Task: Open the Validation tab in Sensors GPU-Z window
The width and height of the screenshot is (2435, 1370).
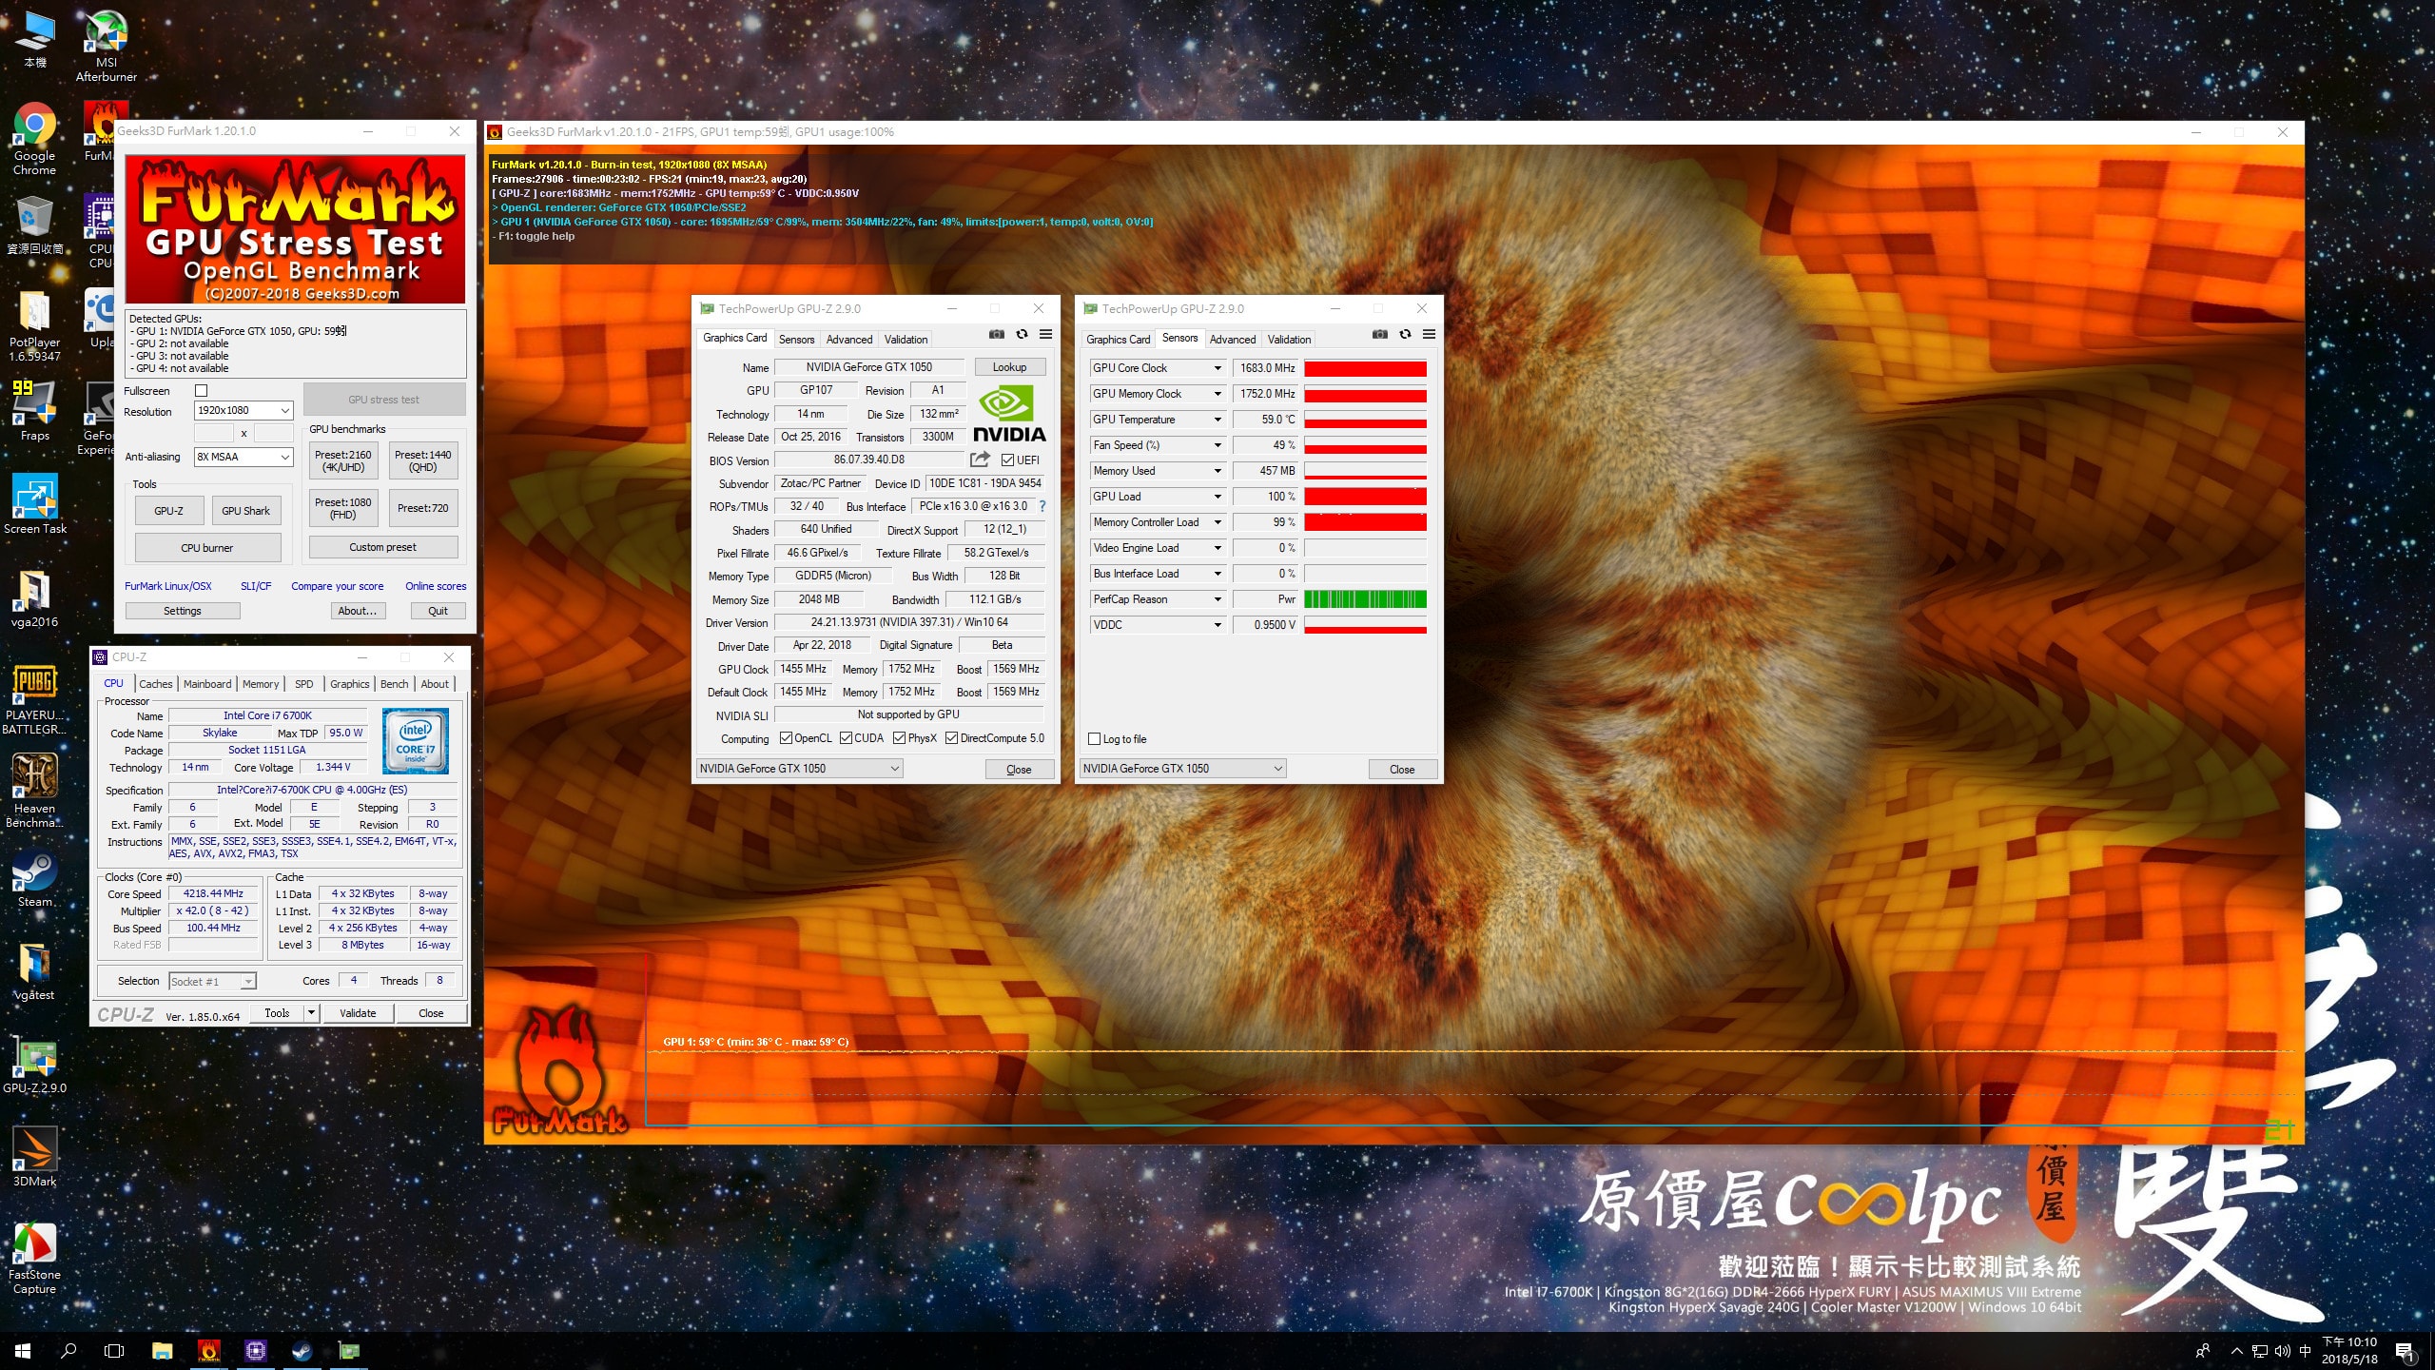Action: 1289,340
